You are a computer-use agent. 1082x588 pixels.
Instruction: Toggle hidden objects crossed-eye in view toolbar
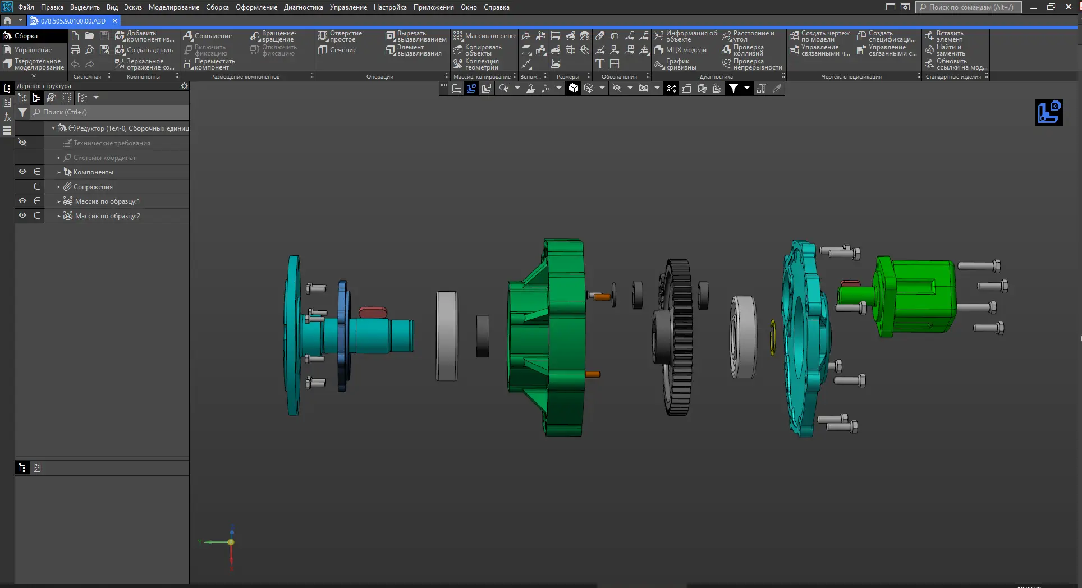pos(617,88)
